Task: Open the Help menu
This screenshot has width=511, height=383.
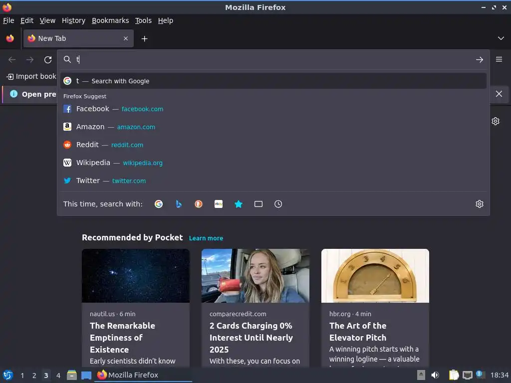Action: point(166,20)
